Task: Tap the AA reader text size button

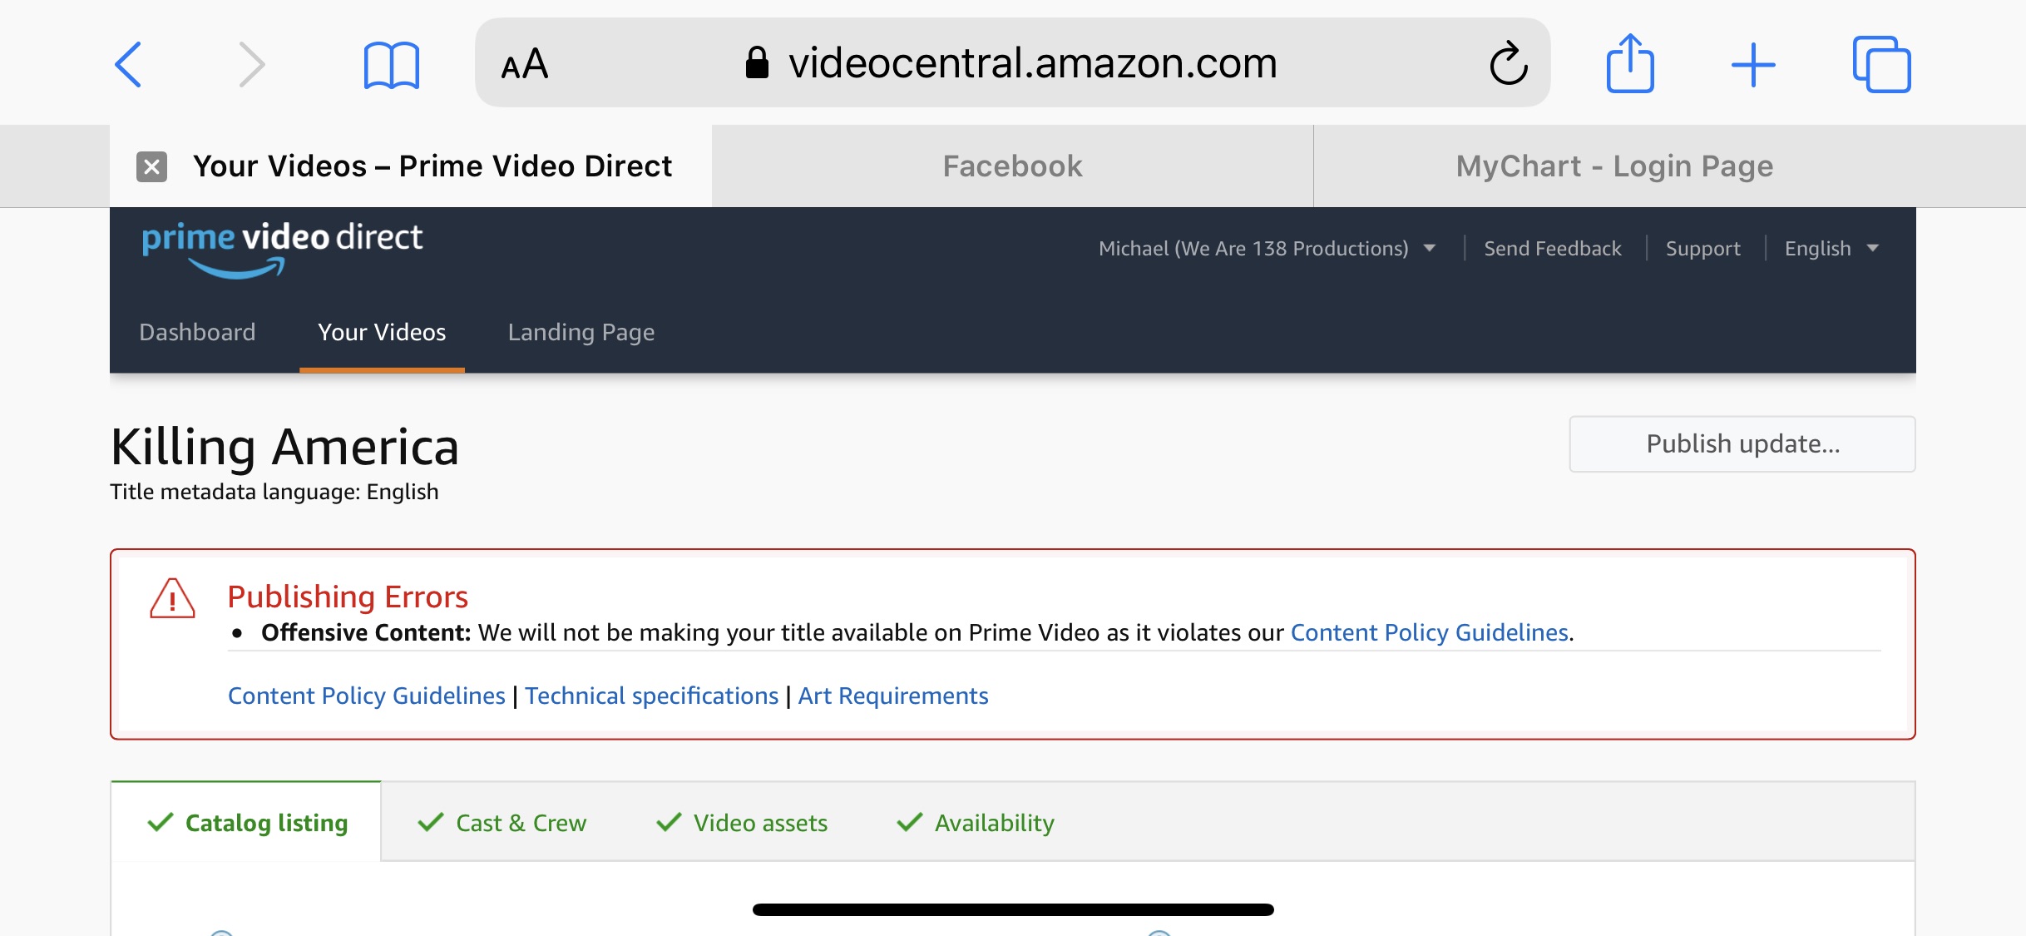Action: click(x=525, y=64)
